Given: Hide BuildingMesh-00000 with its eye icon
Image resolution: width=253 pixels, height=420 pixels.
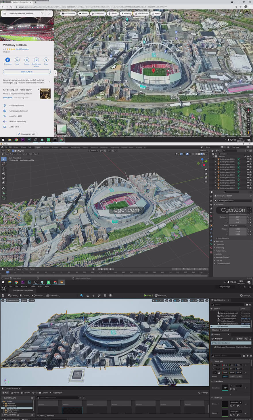Looking at the screenshot, I should (248, 159).
